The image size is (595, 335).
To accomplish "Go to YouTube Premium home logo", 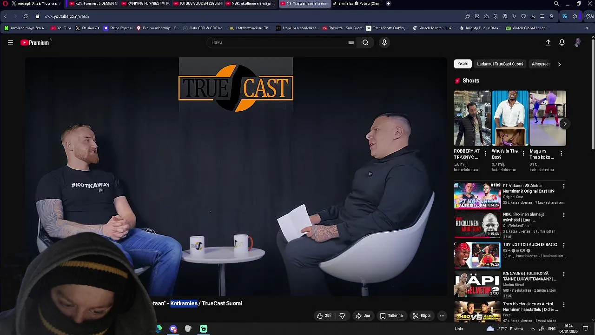I will coord(36,42).
